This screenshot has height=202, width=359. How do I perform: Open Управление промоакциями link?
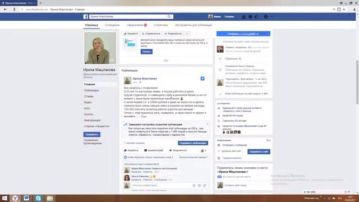(93, 141)
